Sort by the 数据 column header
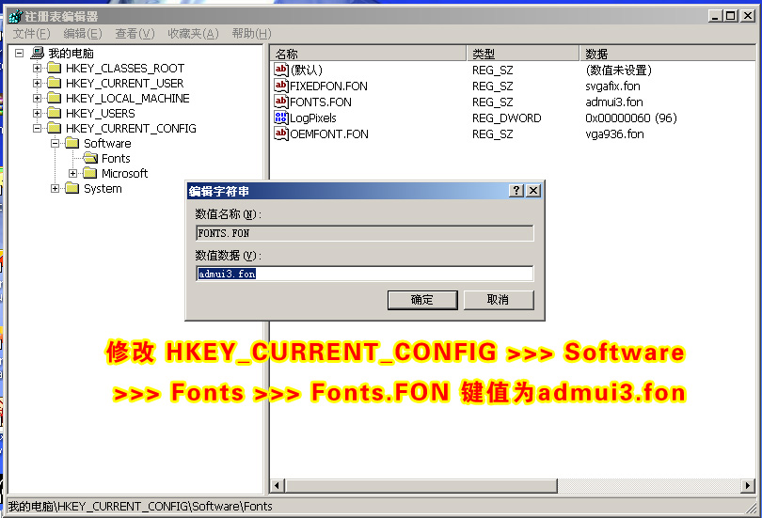The width and height of the screenshot is (762, 518). tap(668, 54)
